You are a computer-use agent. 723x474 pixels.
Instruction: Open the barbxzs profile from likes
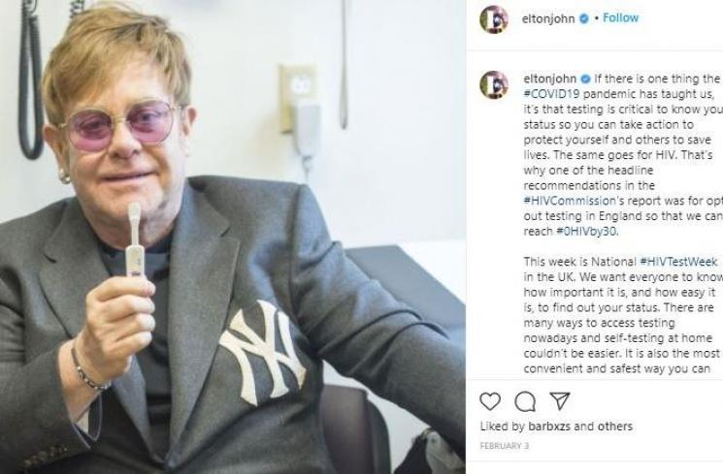[x=550, y=426]
